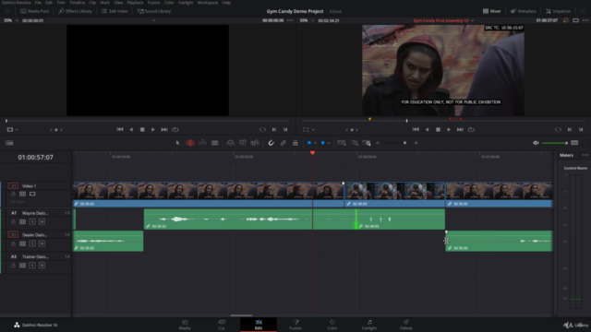Lock the Video 1 track

pos(13,194)
